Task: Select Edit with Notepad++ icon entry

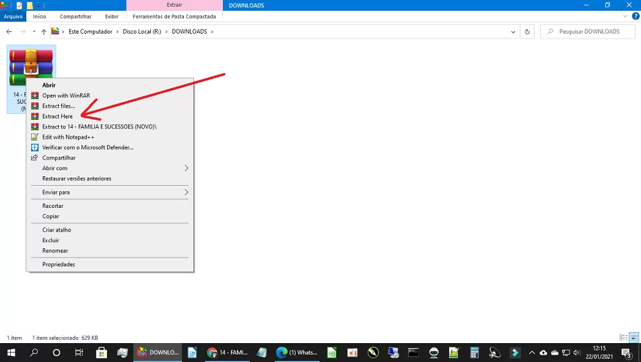Action: pyautogui.click(x=35, y=137)
